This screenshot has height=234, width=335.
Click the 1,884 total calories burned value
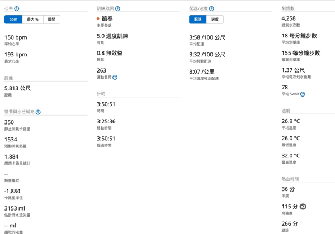point(12,156)
